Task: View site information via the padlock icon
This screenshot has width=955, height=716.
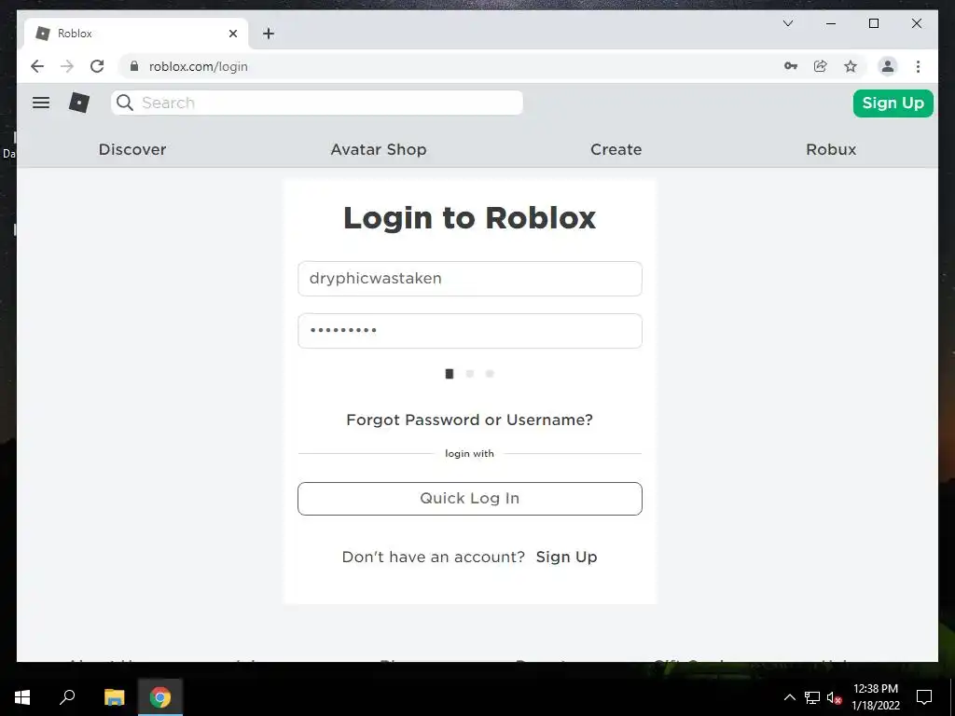Action: [x=134, y=66]
